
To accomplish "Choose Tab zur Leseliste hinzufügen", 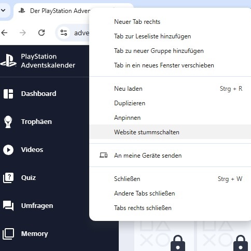I will pos(170,36).
